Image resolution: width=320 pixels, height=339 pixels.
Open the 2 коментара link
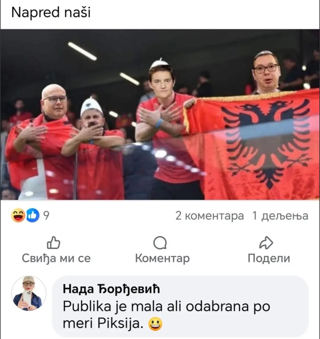209,216
